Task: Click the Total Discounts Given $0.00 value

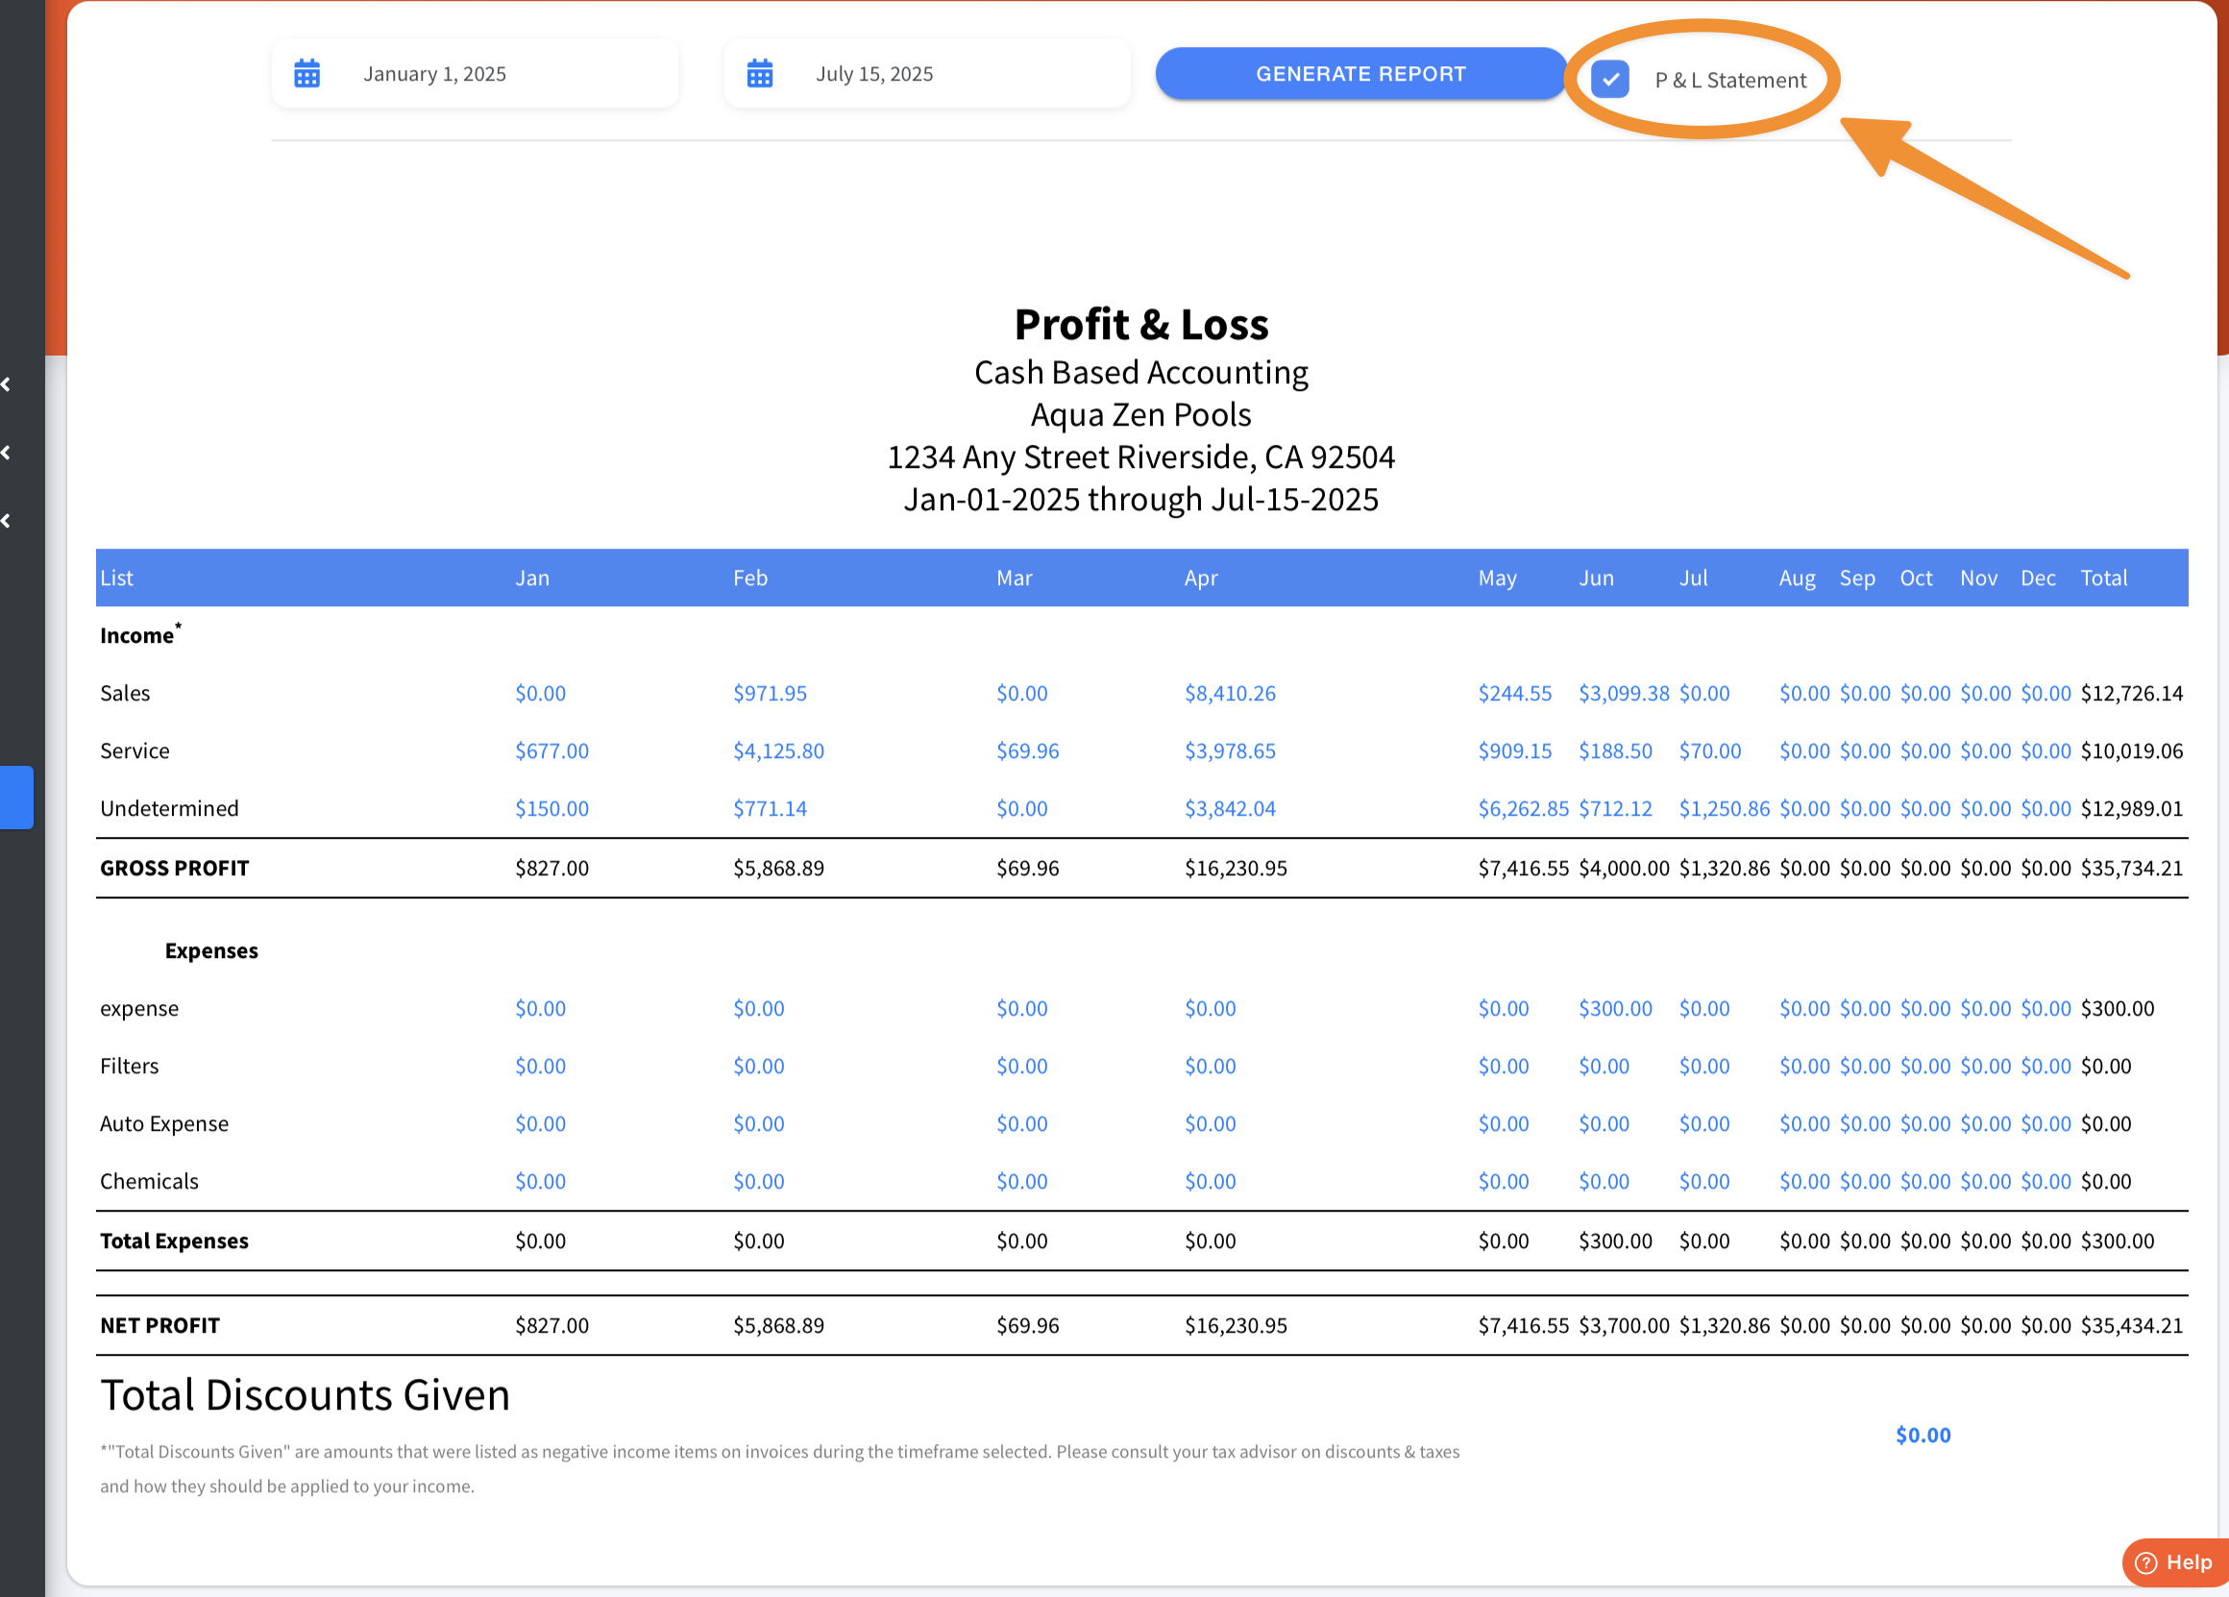Action: (x=1923, y=1435)
